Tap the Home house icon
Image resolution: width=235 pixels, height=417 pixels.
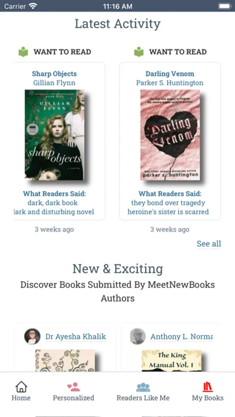click(21, 387)
